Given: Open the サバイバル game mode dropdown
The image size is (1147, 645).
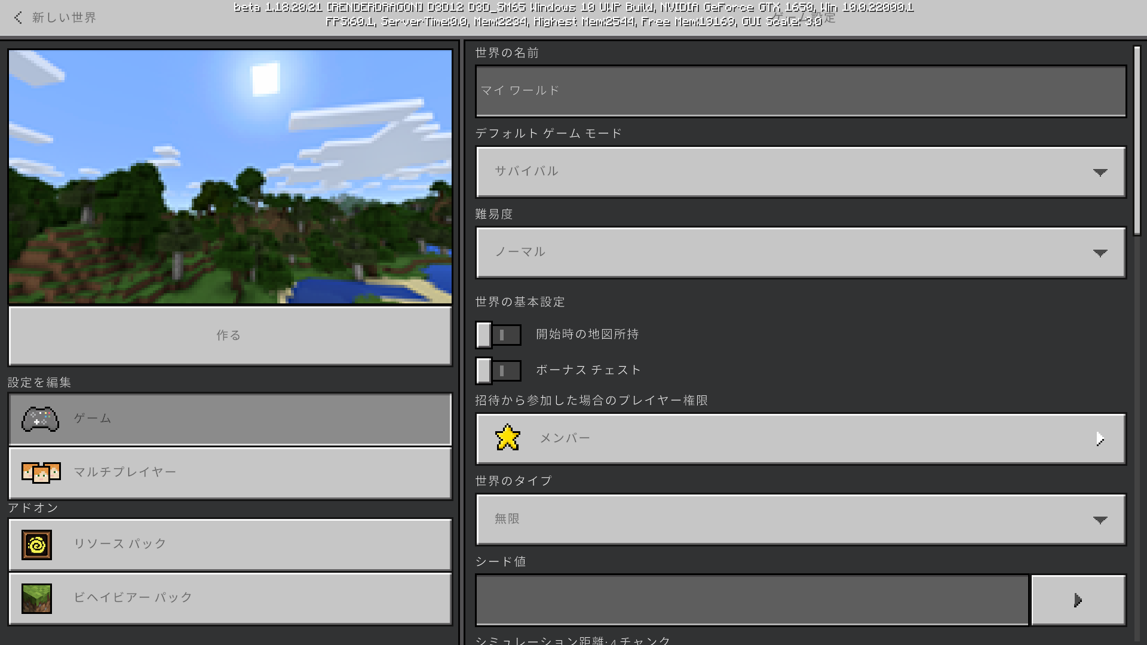Looking at the screenshot, I should tap(801, 172).
